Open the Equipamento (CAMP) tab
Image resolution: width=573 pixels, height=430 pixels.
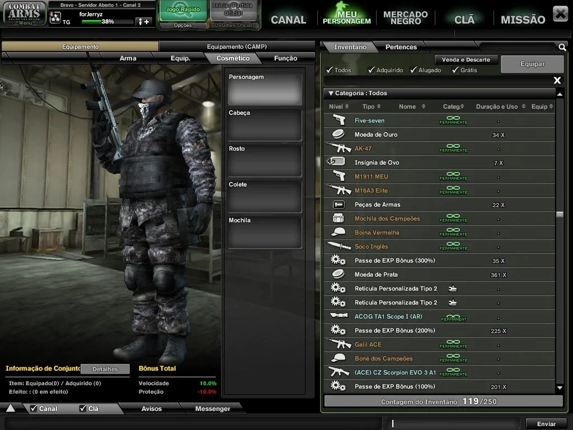pyautogui.click(x=237, y=46)
